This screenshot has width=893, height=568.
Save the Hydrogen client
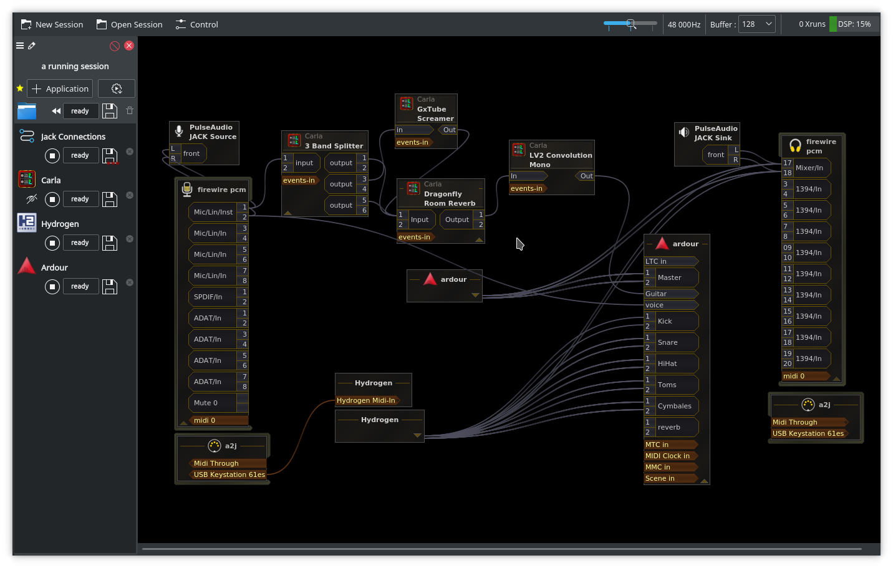110,243
